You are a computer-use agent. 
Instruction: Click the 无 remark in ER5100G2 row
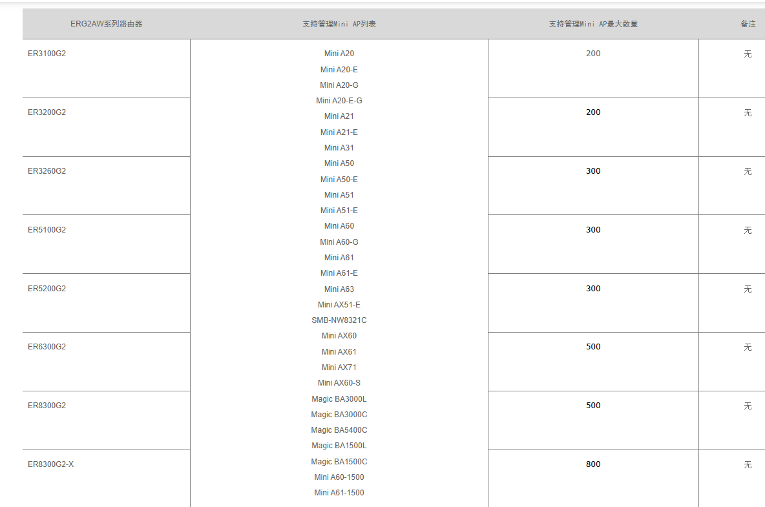coord(748,230)
